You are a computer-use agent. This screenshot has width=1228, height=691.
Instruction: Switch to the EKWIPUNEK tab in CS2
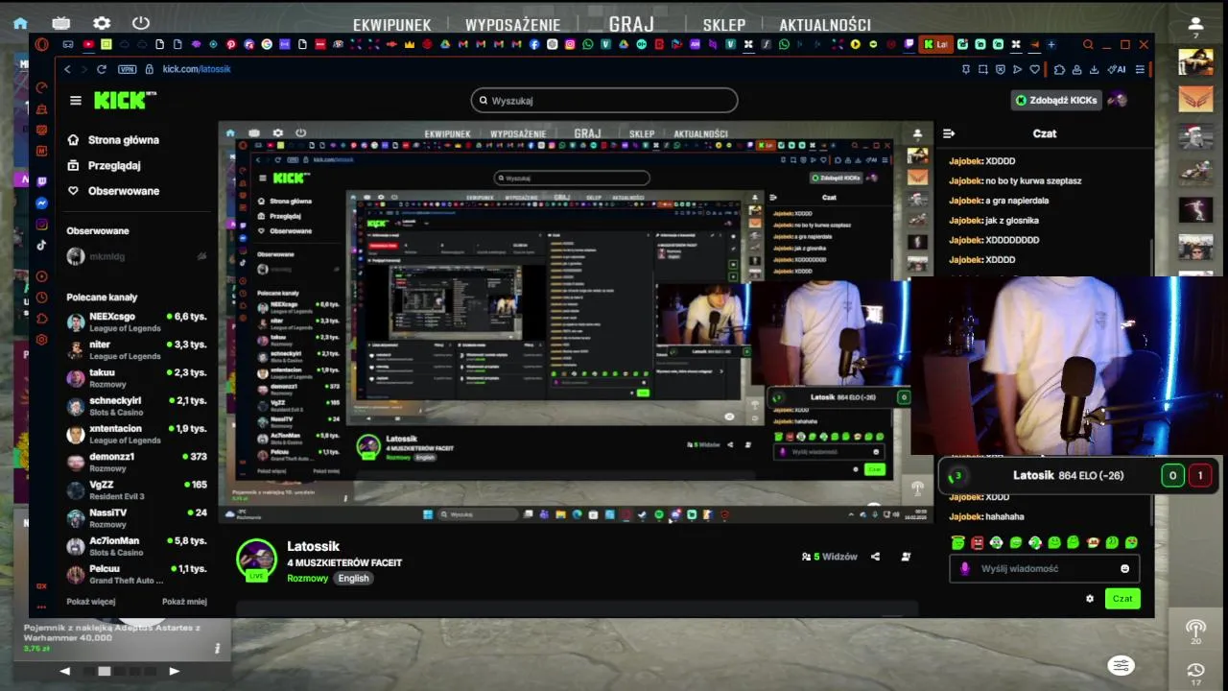tap(391, 25)
